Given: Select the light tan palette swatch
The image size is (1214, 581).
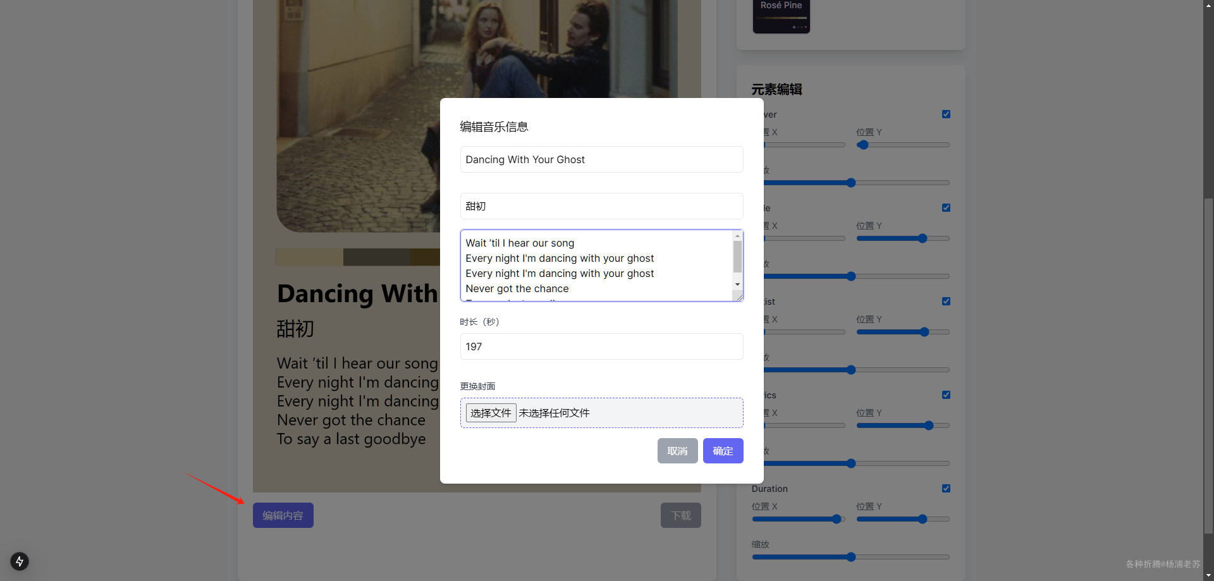Looking at the screenshot, I should (x=310, y=257).
